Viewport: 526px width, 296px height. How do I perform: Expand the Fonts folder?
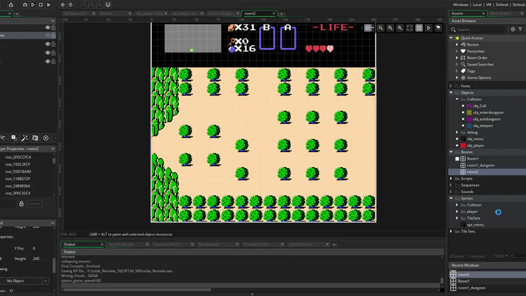[x=451, y=86]
